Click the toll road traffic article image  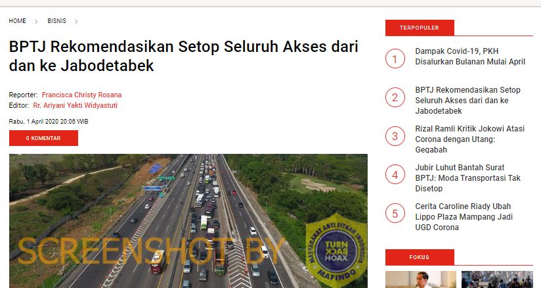point(188,221)
